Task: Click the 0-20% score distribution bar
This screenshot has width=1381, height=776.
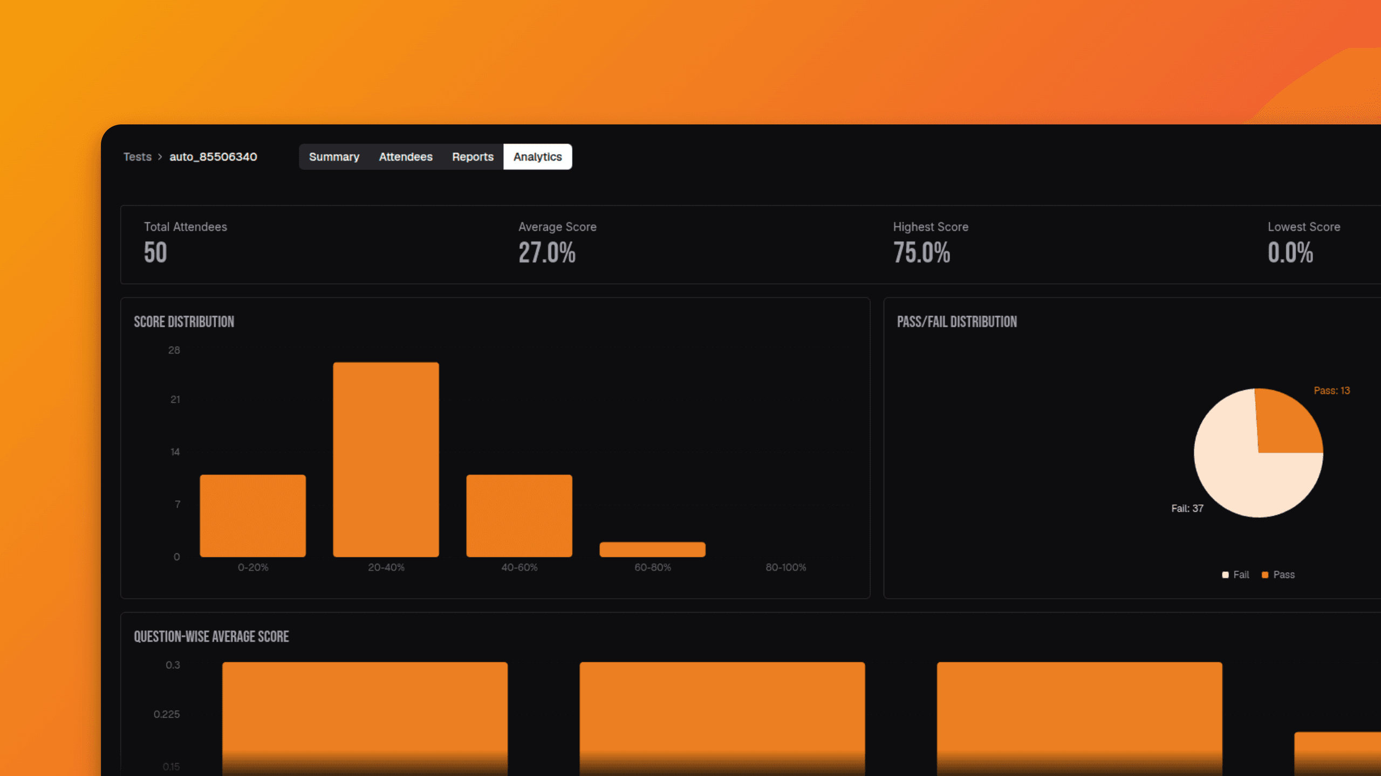Action: click(x=252, y=516)
